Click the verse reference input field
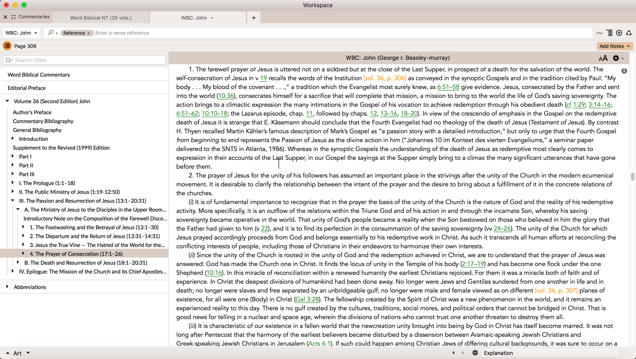The width and height of the screenshot is (636, 359). [343, 33]
